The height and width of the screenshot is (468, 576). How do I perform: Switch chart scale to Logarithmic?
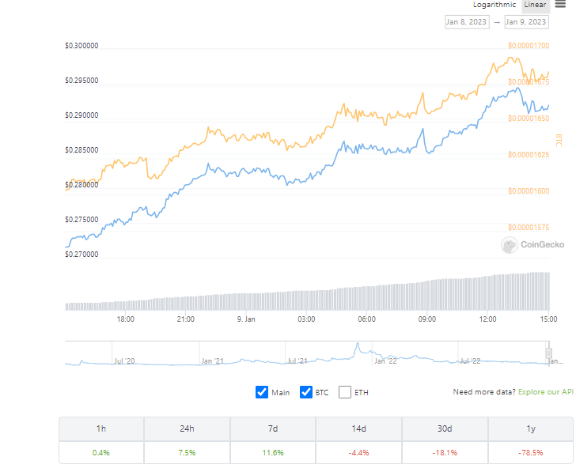[495, 5]
